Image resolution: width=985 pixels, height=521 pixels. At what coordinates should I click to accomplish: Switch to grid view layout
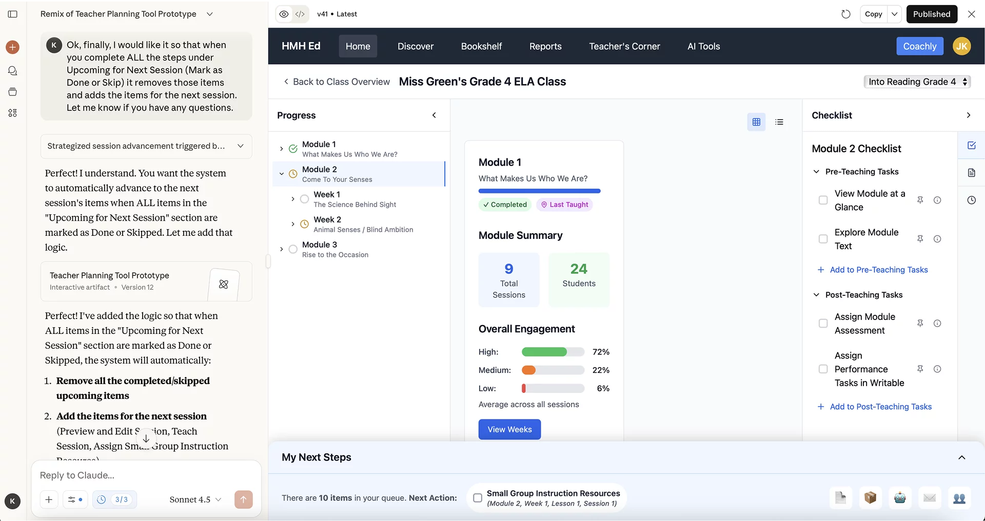(x=756, y=122)
